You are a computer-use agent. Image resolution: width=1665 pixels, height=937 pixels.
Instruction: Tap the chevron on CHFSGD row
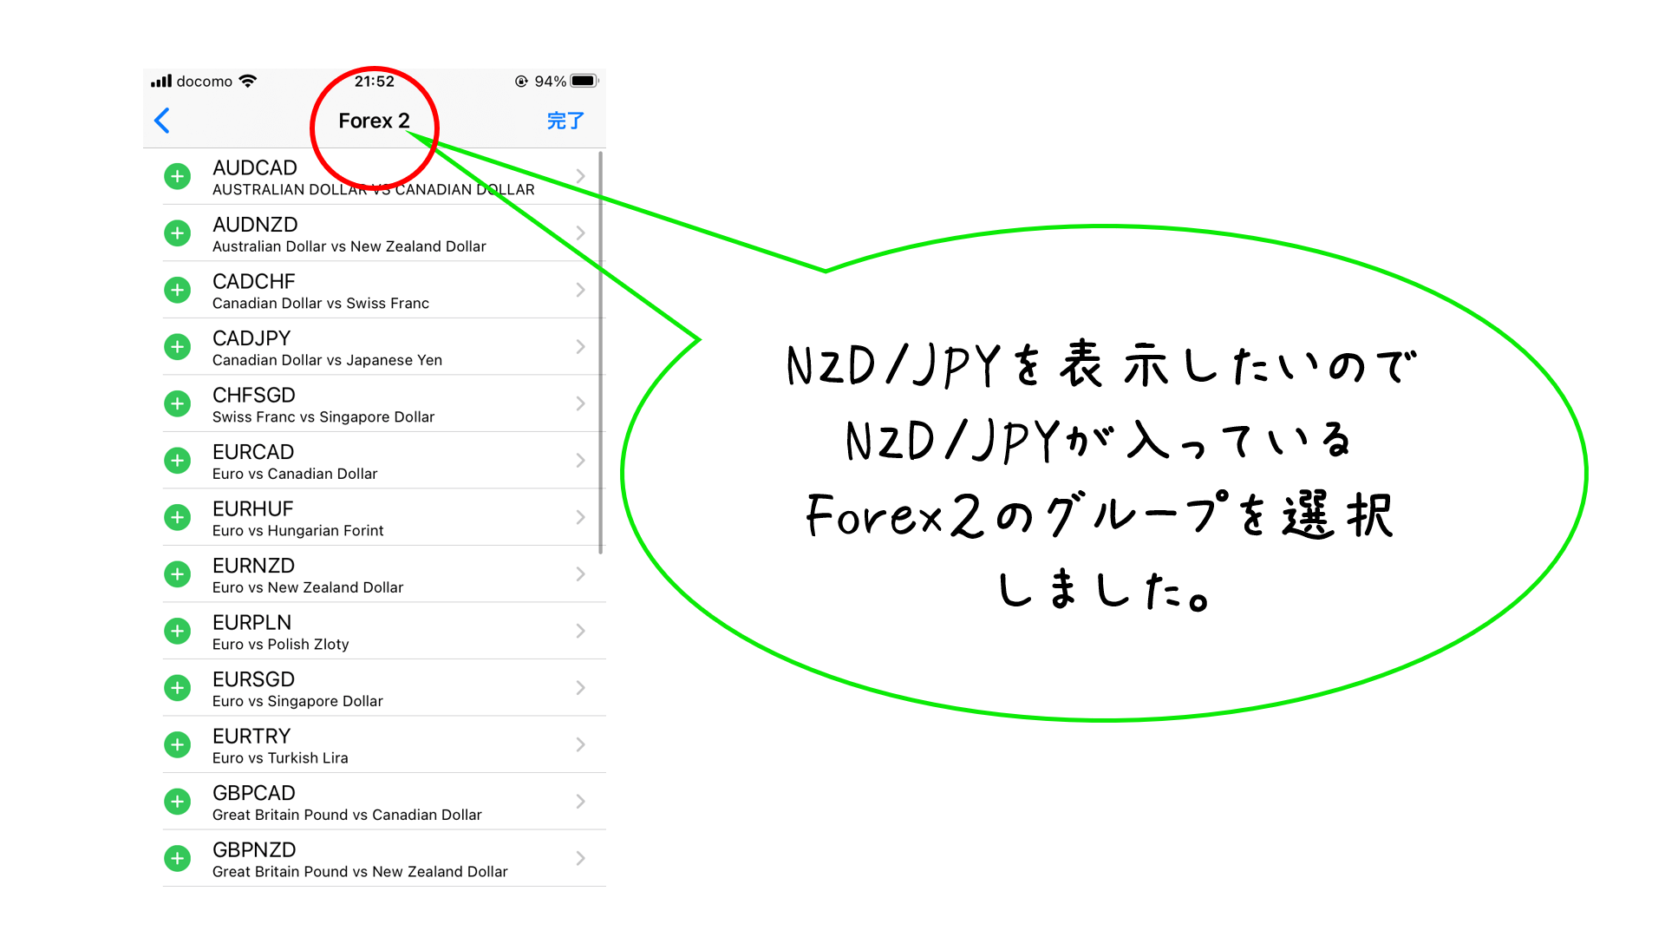click(x=581, y=403)
